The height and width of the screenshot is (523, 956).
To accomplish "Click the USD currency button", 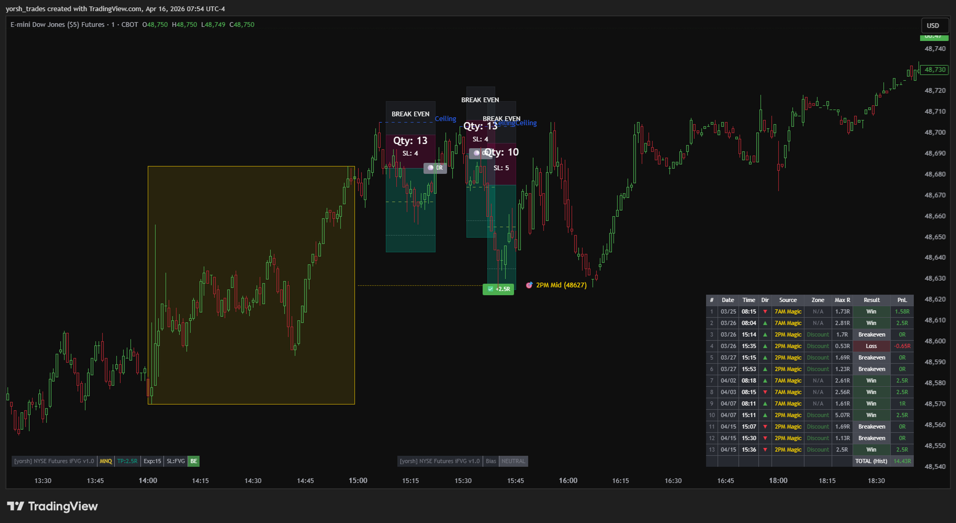I will tap(935, 25).
